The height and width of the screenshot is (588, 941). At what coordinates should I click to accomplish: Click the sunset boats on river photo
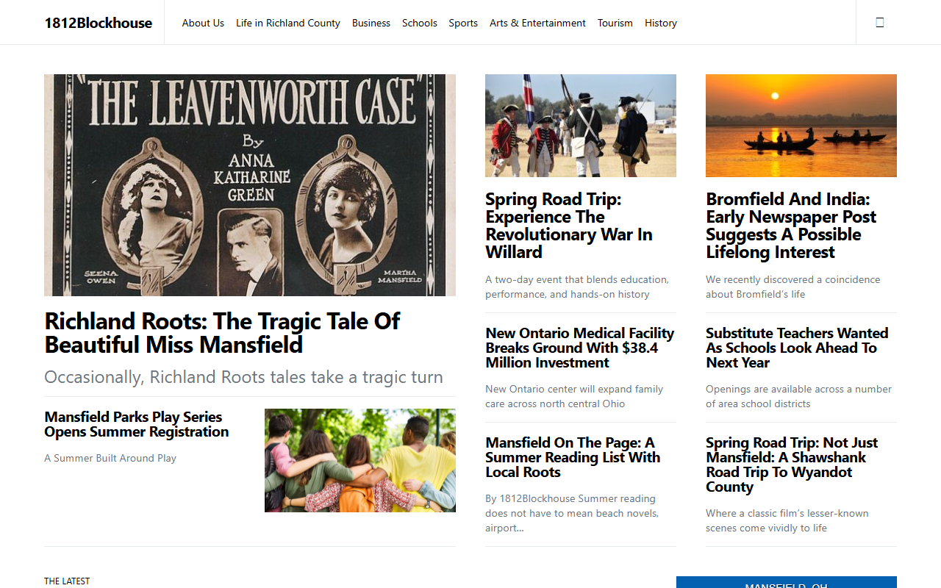[801, 126]
